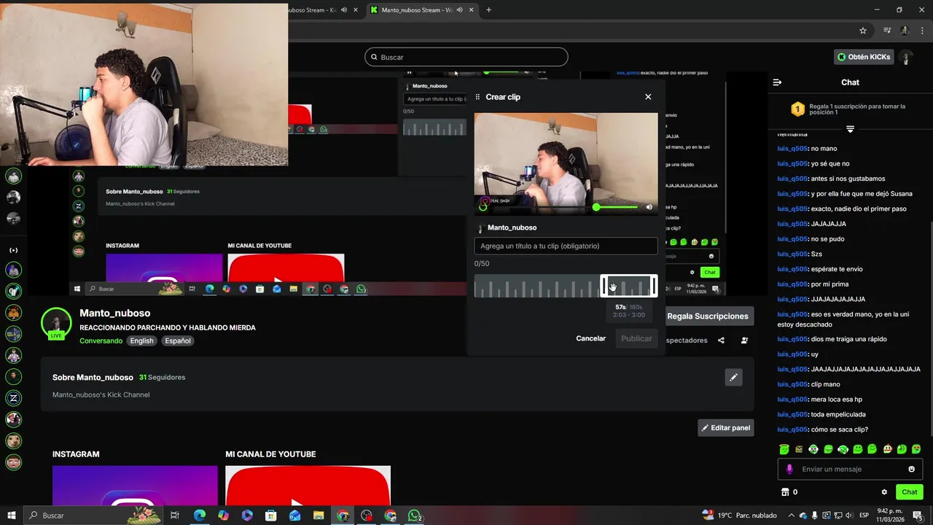The height and width of the screenshot is (525, 933).
Task: Open Microsoft Edge from taskbar
Action: tap(199, 516)
